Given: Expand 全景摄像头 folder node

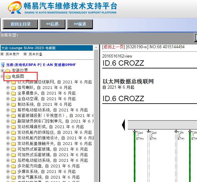Looking at the screenshot, I should click(x=8, y=93).
